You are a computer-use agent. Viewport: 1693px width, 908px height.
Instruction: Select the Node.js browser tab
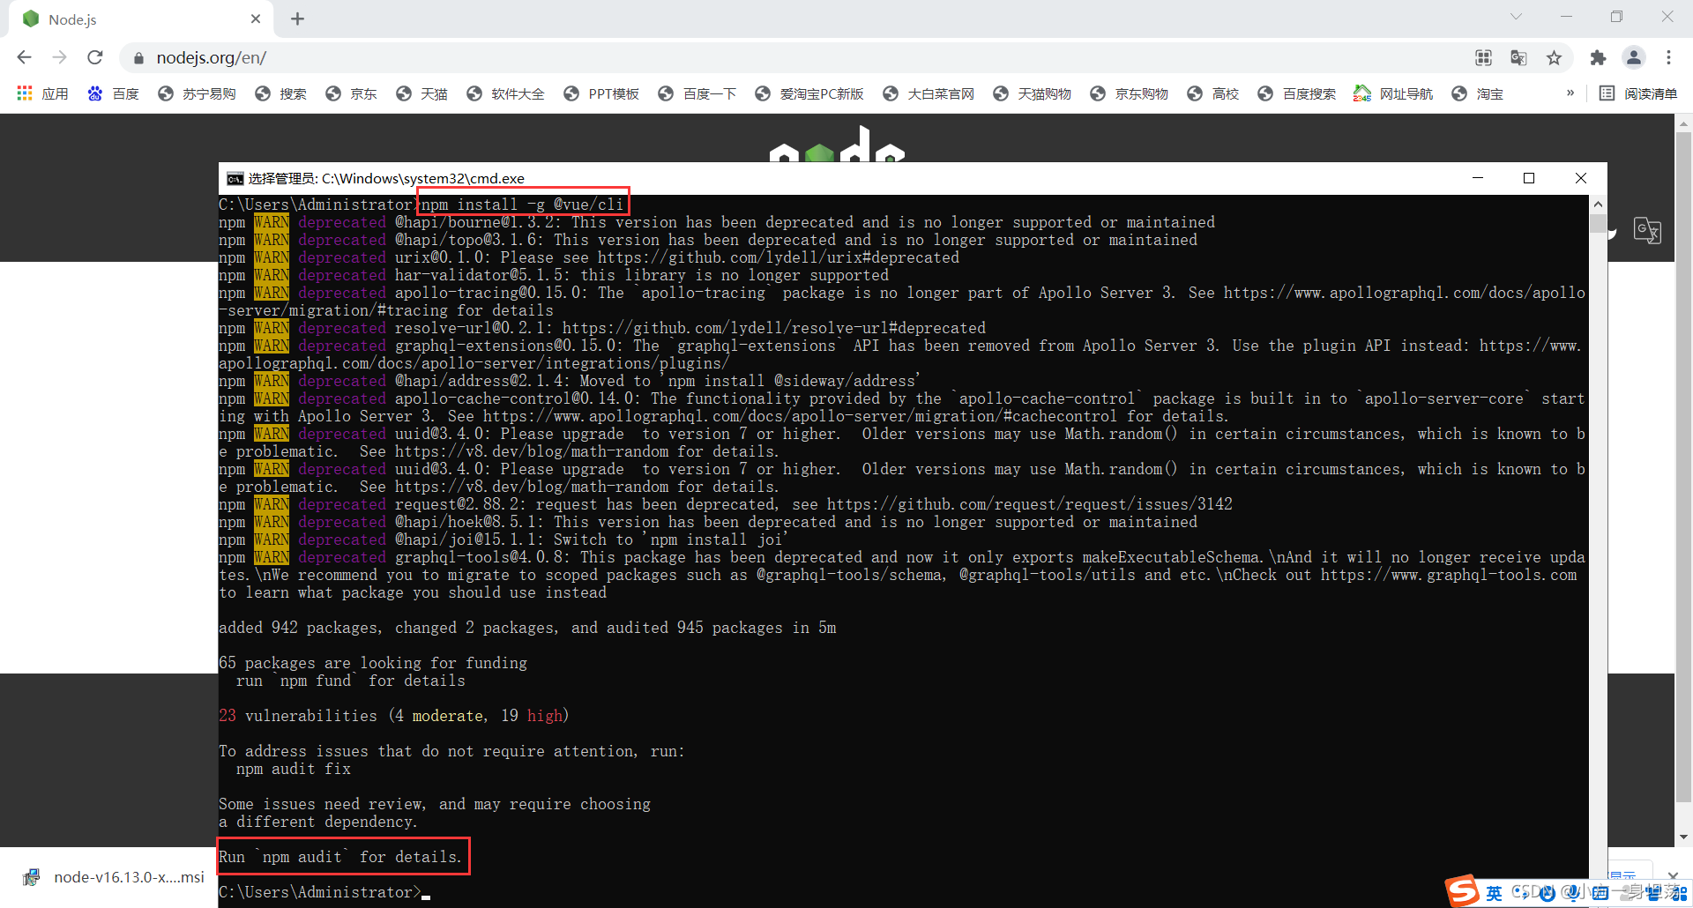pos(141,19)
